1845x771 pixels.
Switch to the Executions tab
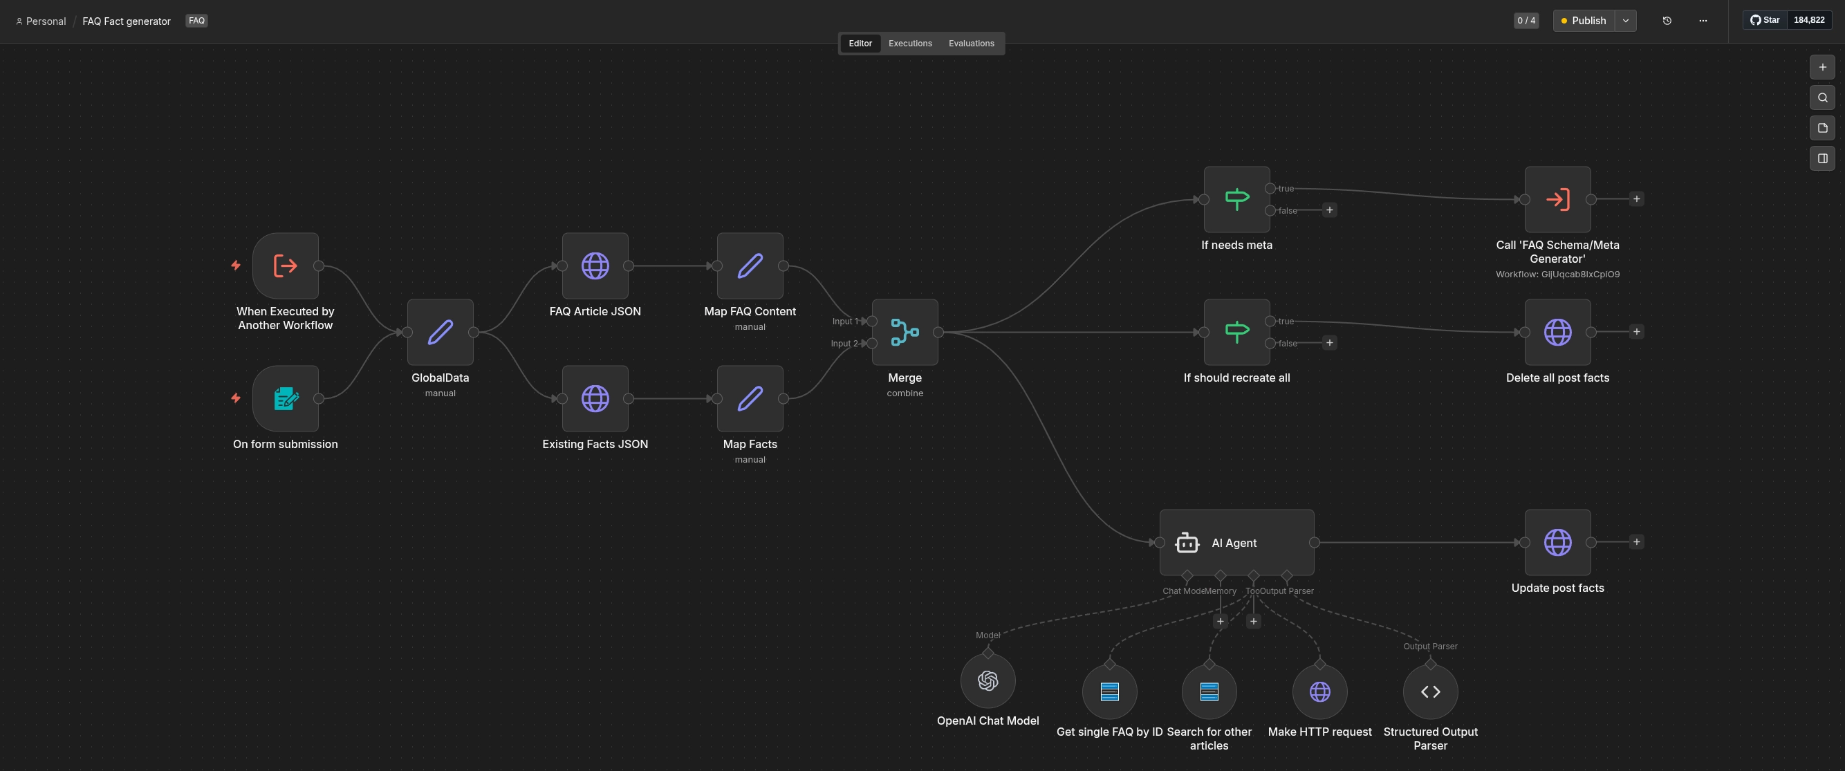coord(910,44)
